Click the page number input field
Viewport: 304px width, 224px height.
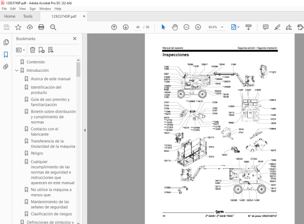(138, 27)
